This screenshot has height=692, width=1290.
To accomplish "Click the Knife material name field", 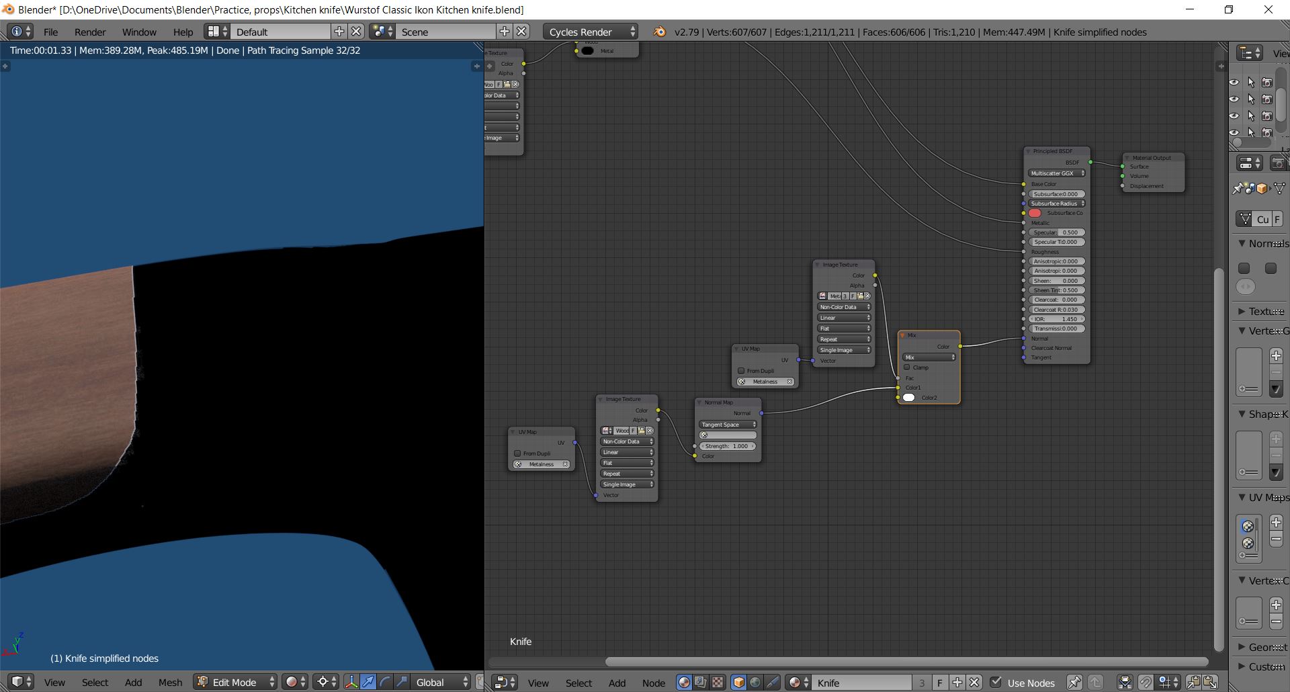I will [862, 683].
